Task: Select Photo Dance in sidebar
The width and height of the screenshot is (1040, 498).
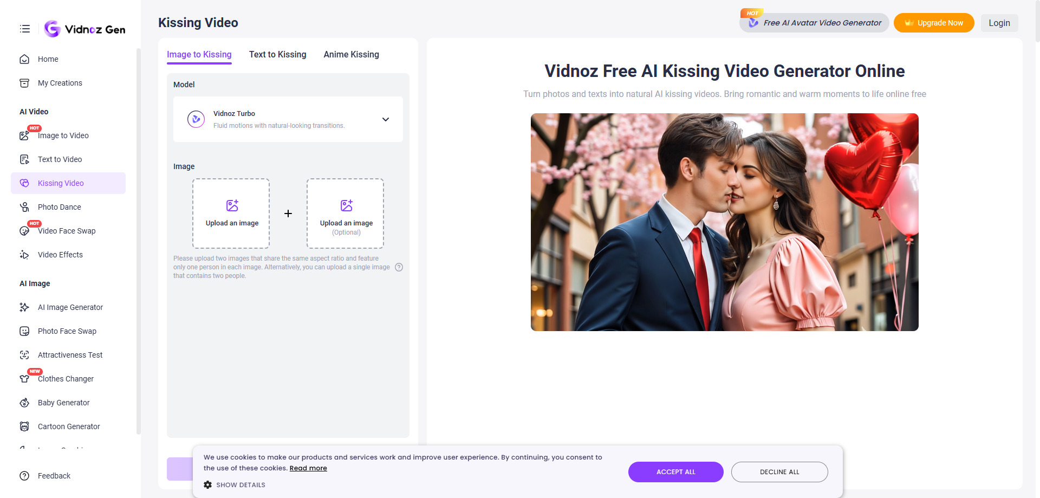Action: tap(68, 207)
